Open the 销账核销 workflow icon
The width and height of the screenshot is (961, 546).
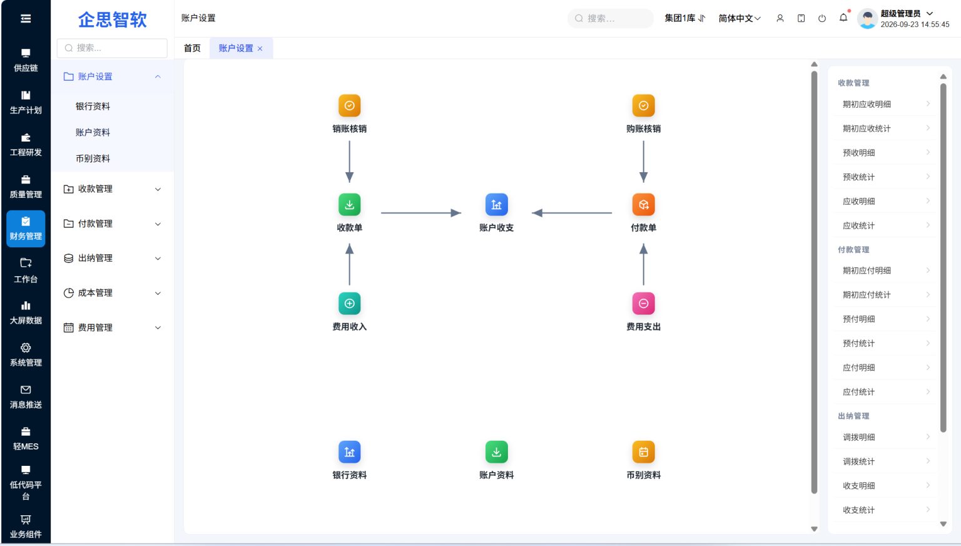click(x=349, y=106)
